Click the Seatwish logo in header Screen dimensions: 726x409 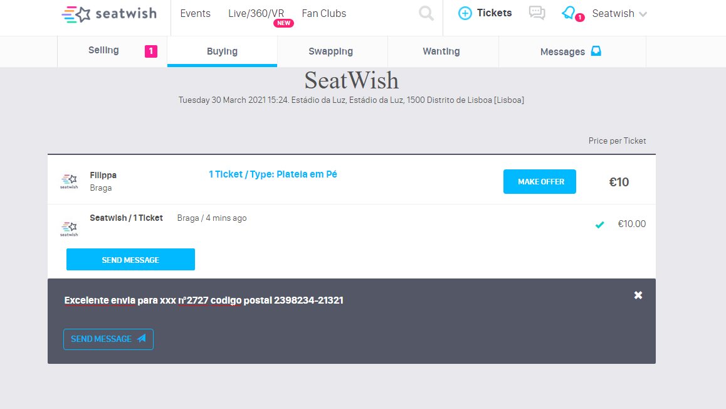(110, 14)
